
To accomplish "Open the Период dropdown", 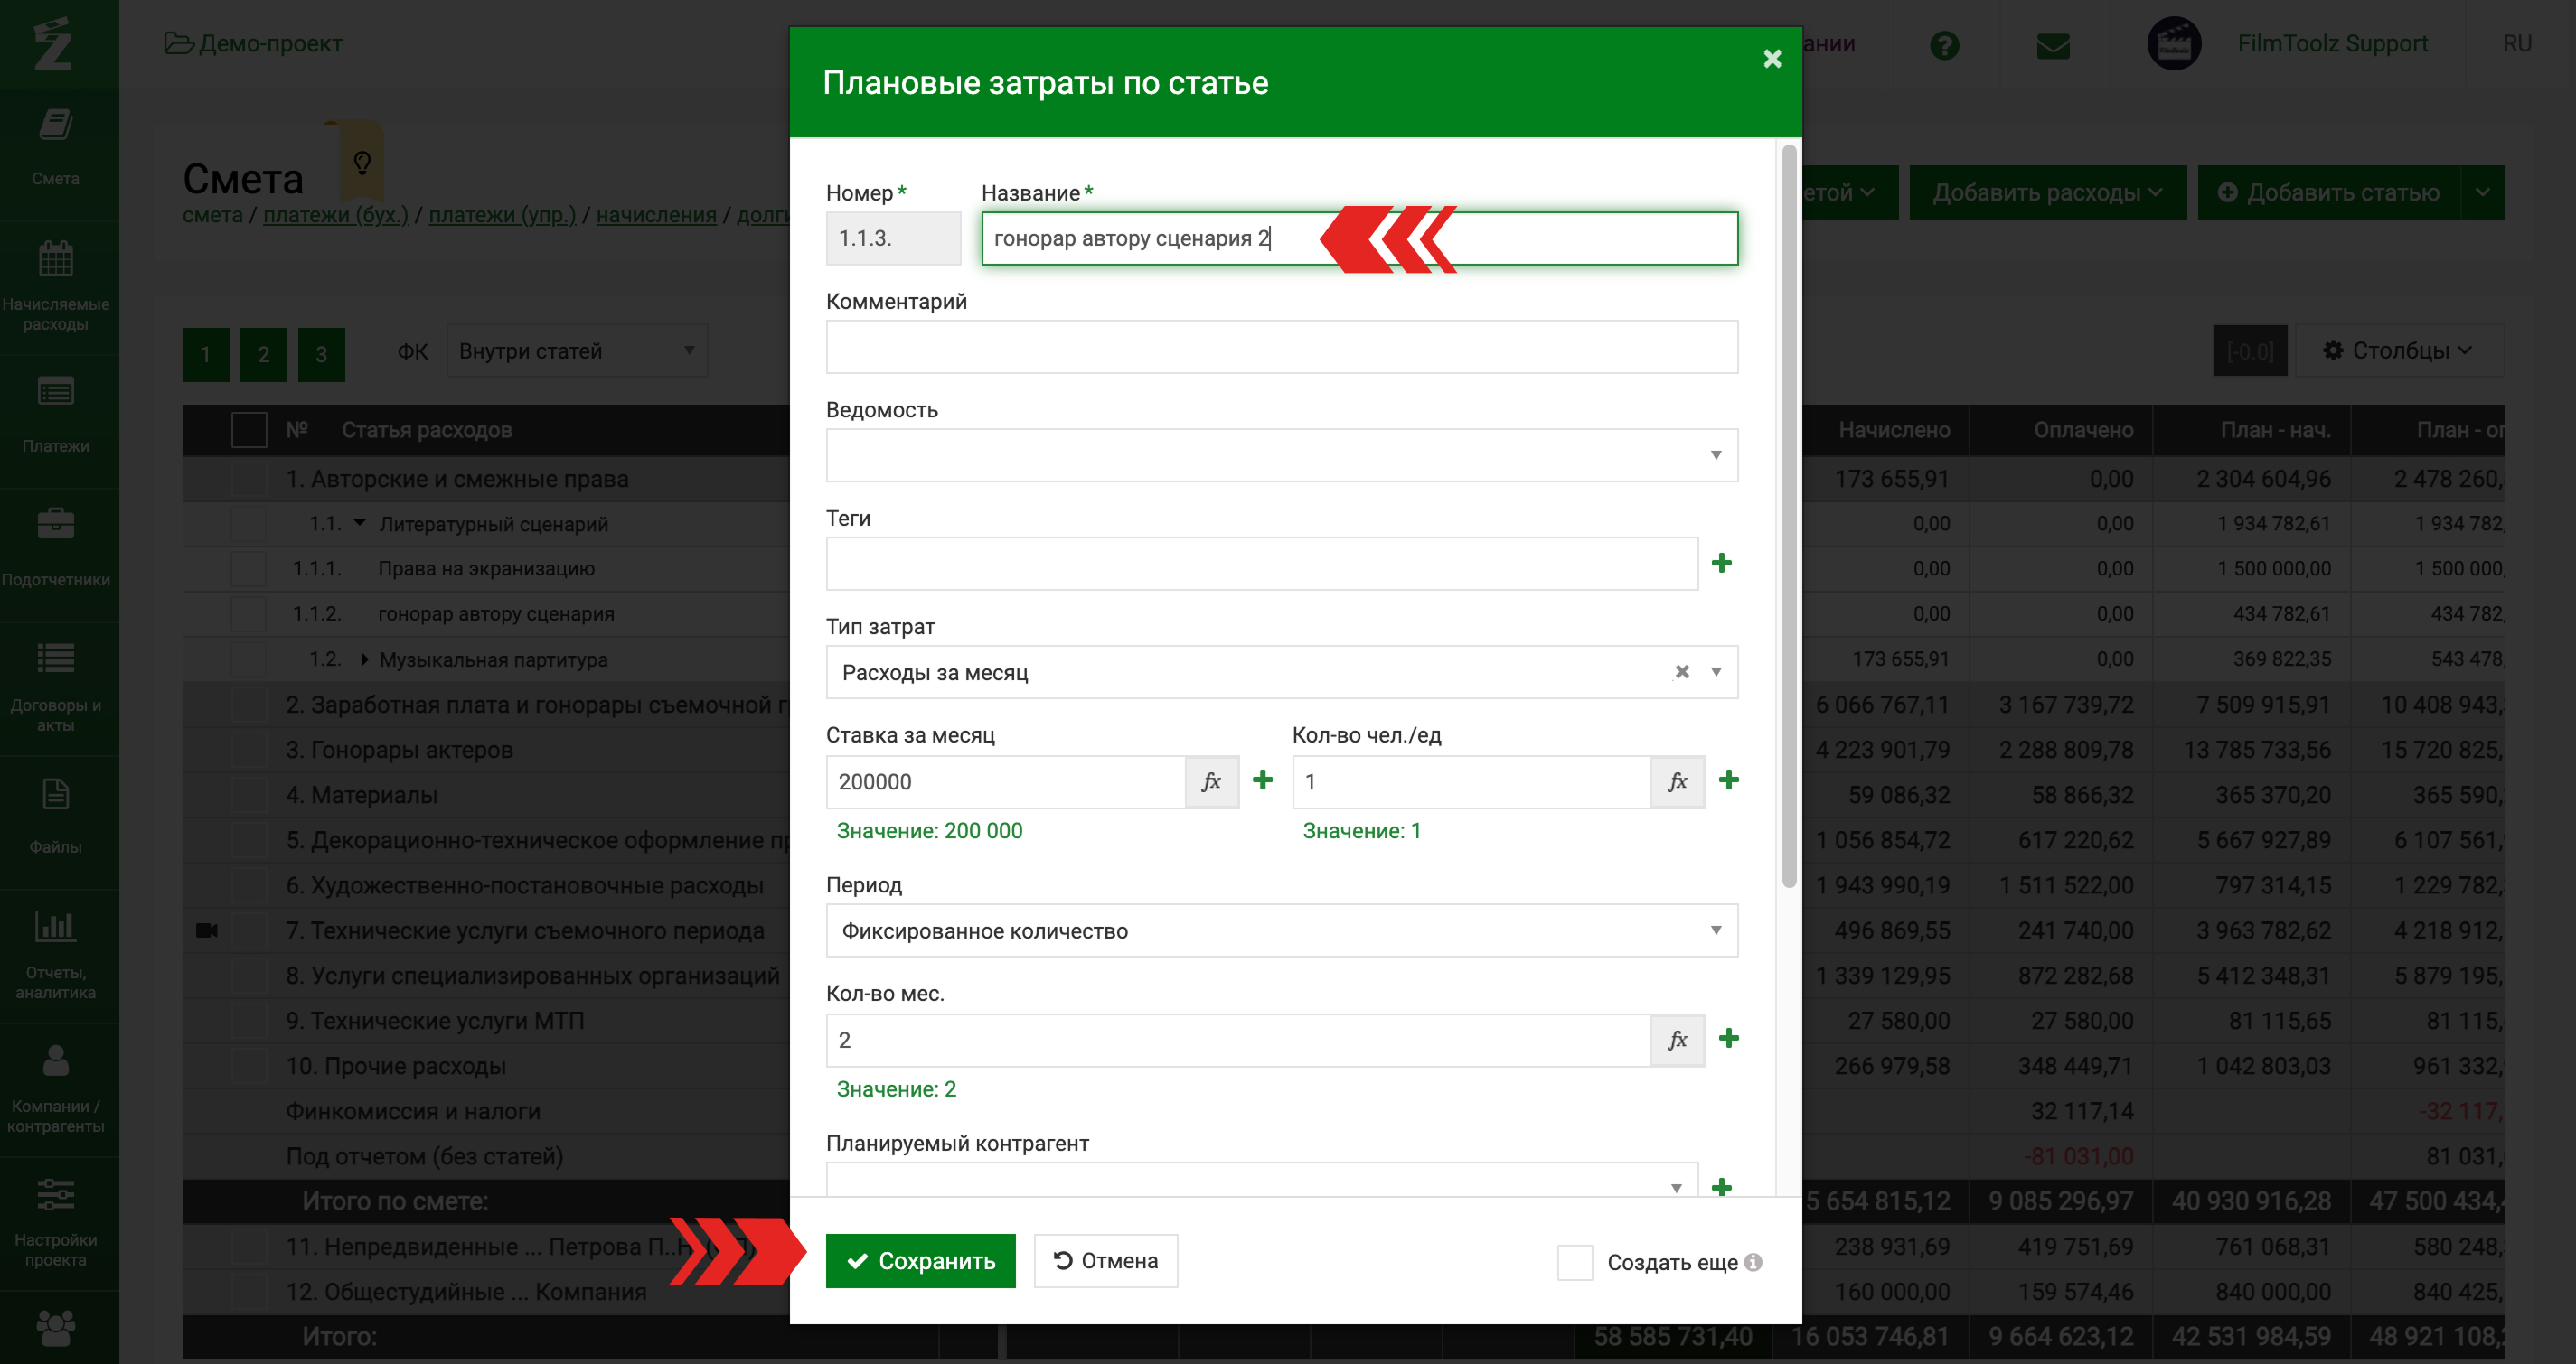I will [x=1281, y=931].
